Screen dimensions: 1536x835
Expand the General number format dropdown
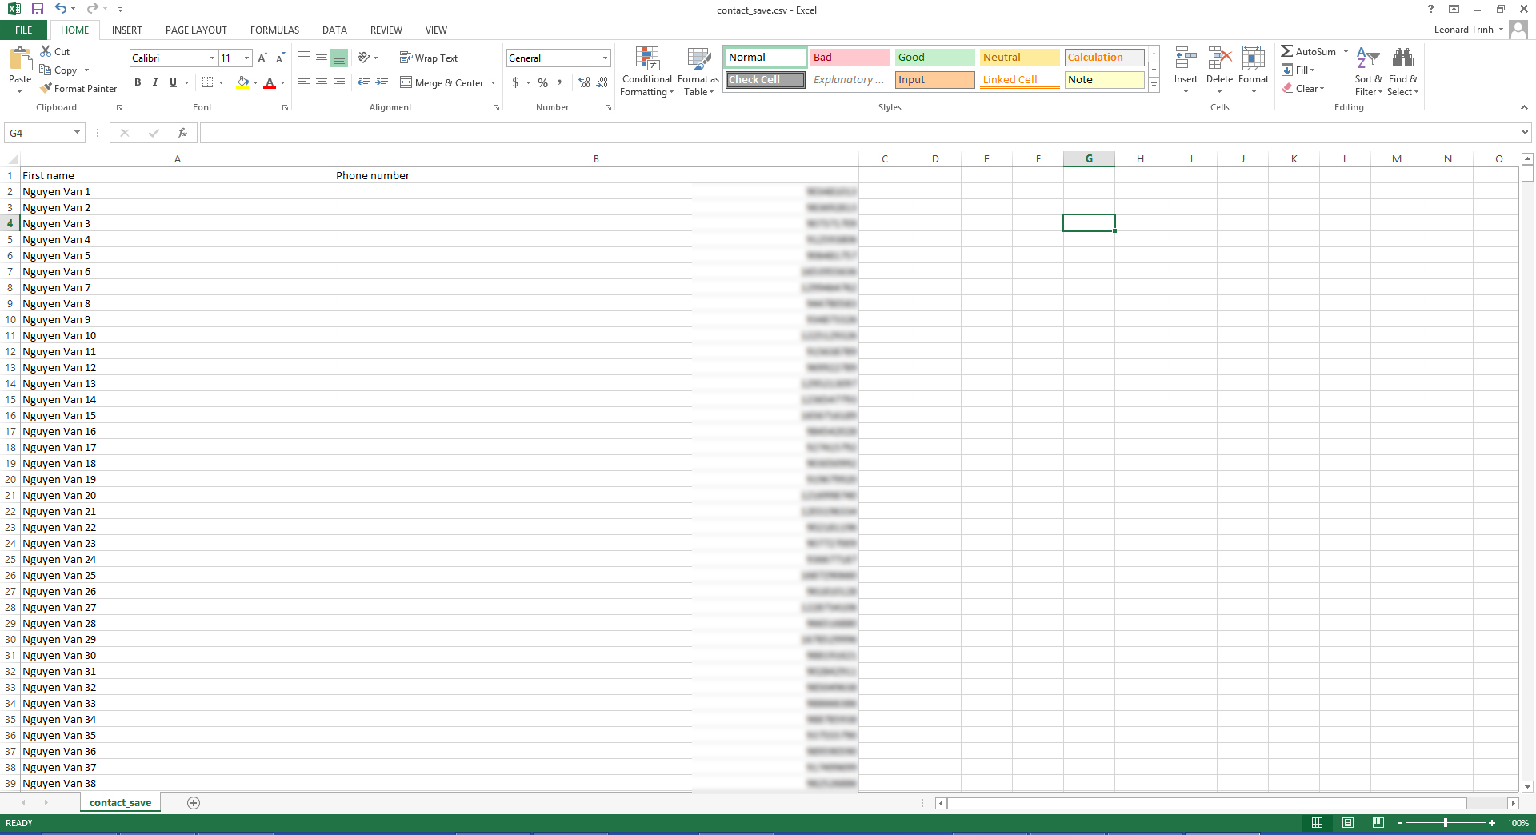[x=605, y=58]
